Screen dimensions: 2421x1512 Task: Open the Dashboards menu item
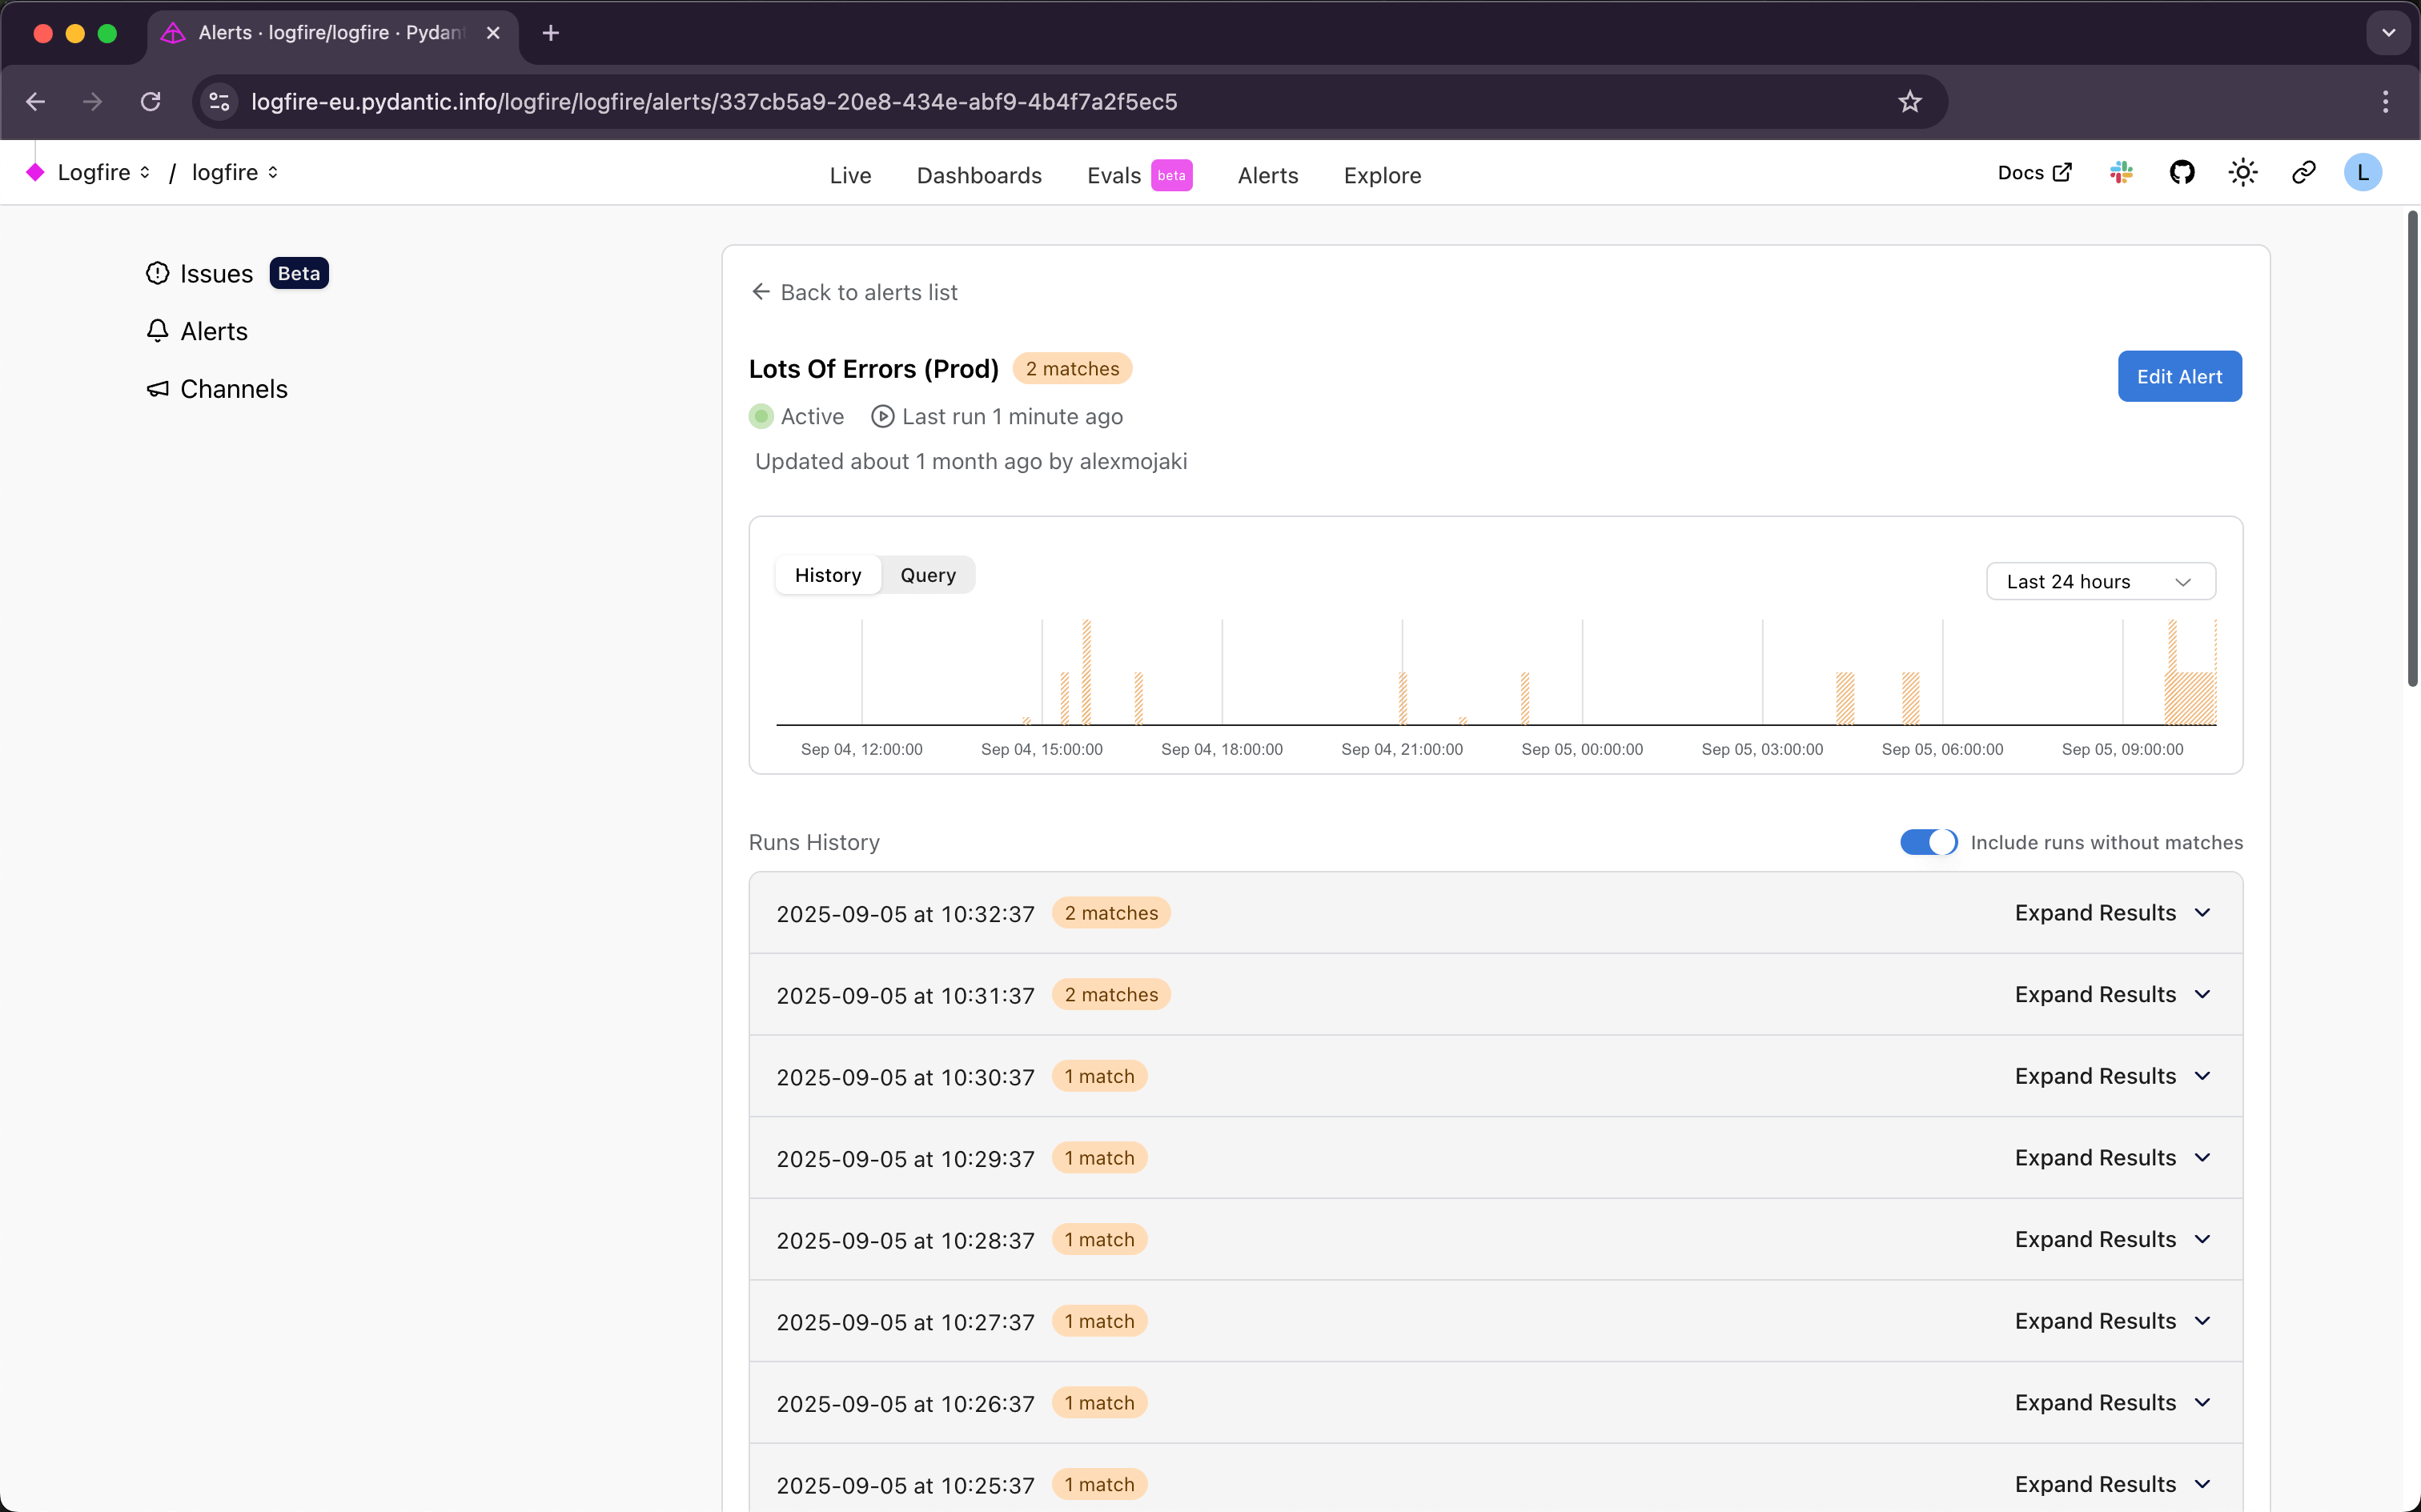point(979,175)
